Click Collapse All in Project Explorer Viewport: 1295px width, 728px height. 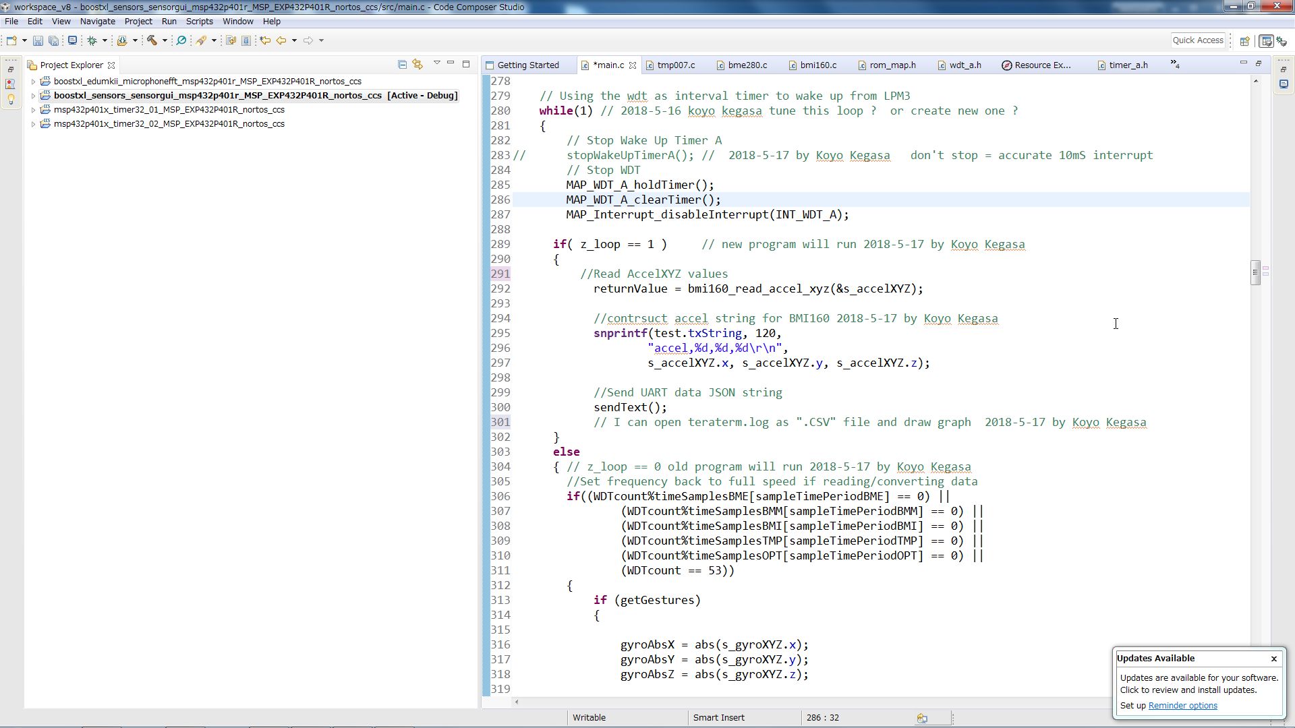pos(402,65)
